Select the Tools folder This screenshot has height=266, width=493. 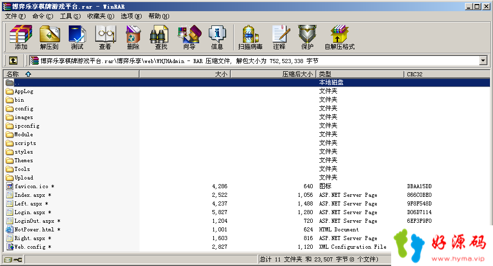tap(18, 169)
